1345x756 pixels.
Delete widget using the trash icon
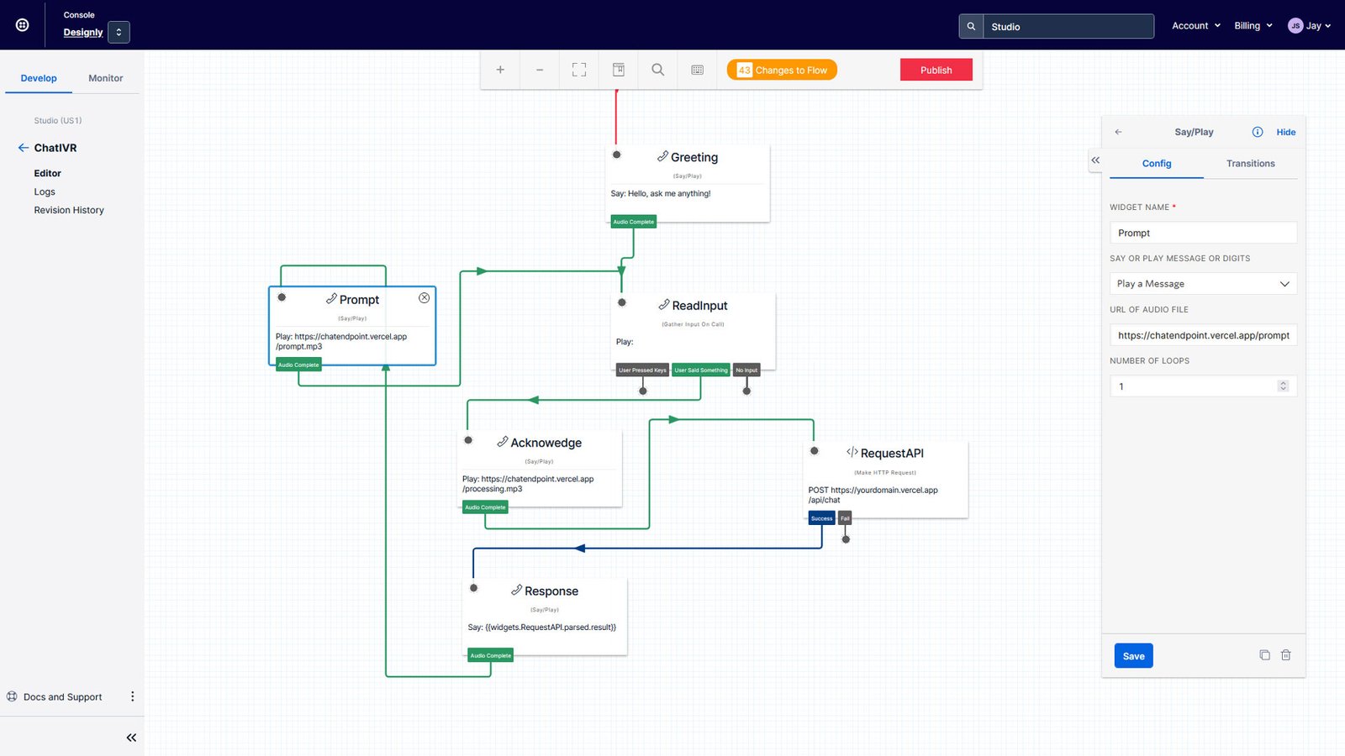[1285, 655]
